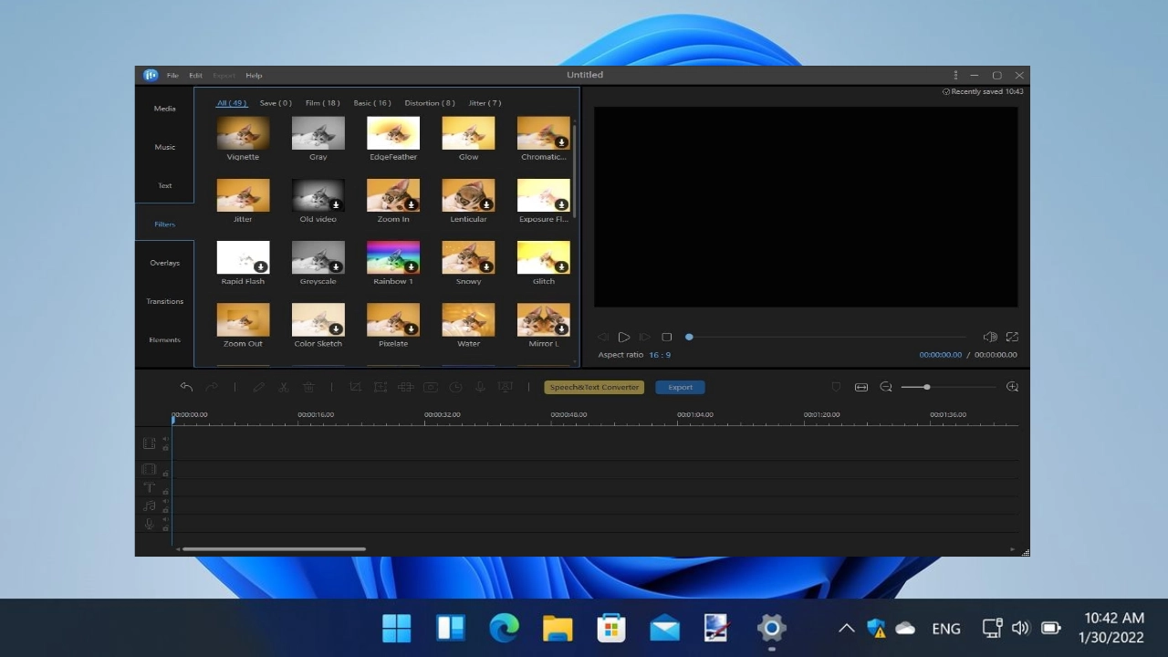Click the redo arrow icon
The height and width of the screenshot is (657, 1168).
212,387
